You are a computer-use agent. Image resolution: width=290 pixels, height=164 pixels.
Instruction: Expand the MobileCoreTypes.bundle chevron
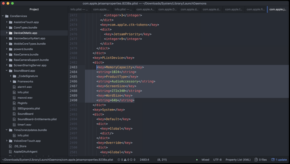coord(7,44)
